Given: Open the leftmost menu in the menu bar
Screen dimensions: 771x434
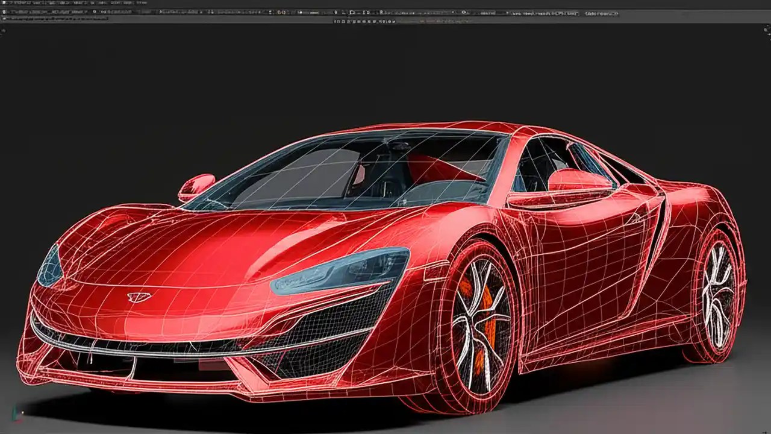Looking at the screenshot, I should 12,3.
